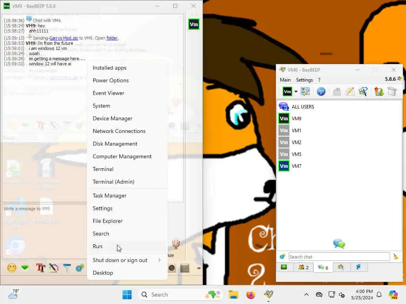Select VM5 in the users list

coord(339,154)
